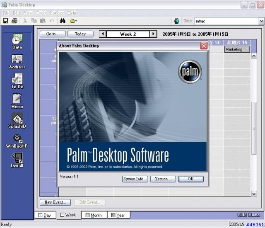The width and height of the screenshot is (265, 228).
Task: Open the Address module in the sidebar
Action: coord(17,62)
